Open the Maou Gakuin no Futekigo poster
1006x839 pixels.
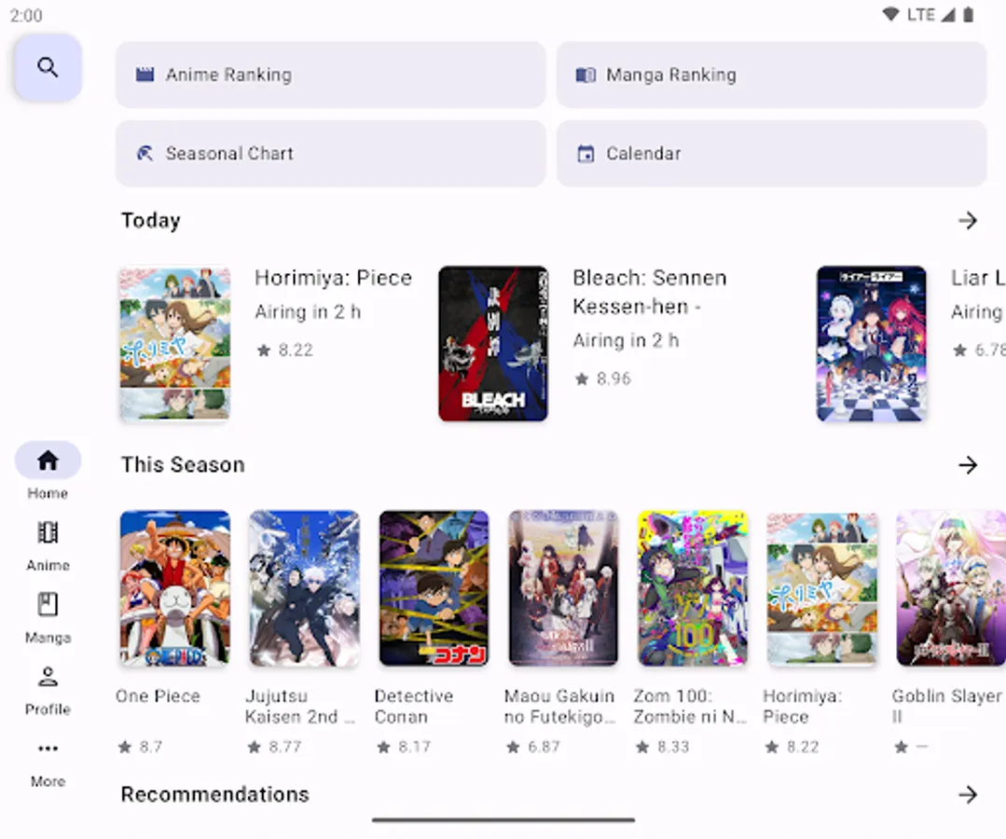pyautogui.click(x=563, y=588)
